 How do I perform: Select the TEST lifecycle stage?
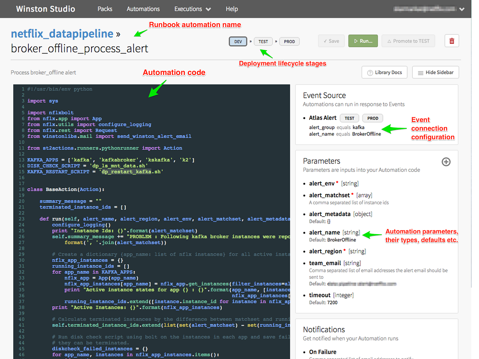coord(263,41)
